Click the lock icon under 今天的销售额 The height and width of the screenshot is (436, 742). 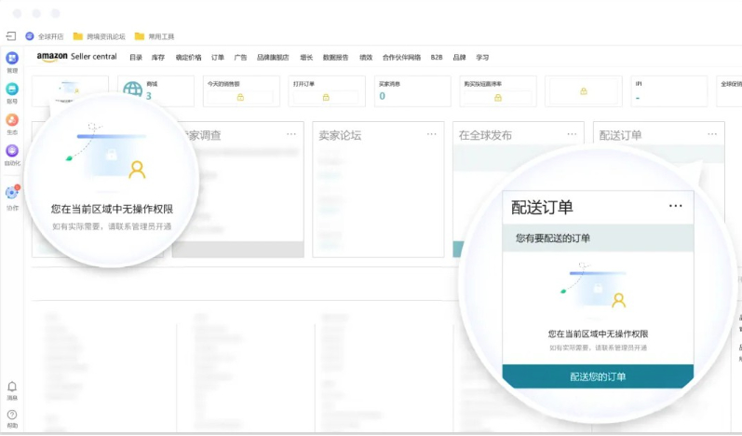(240, 97)
